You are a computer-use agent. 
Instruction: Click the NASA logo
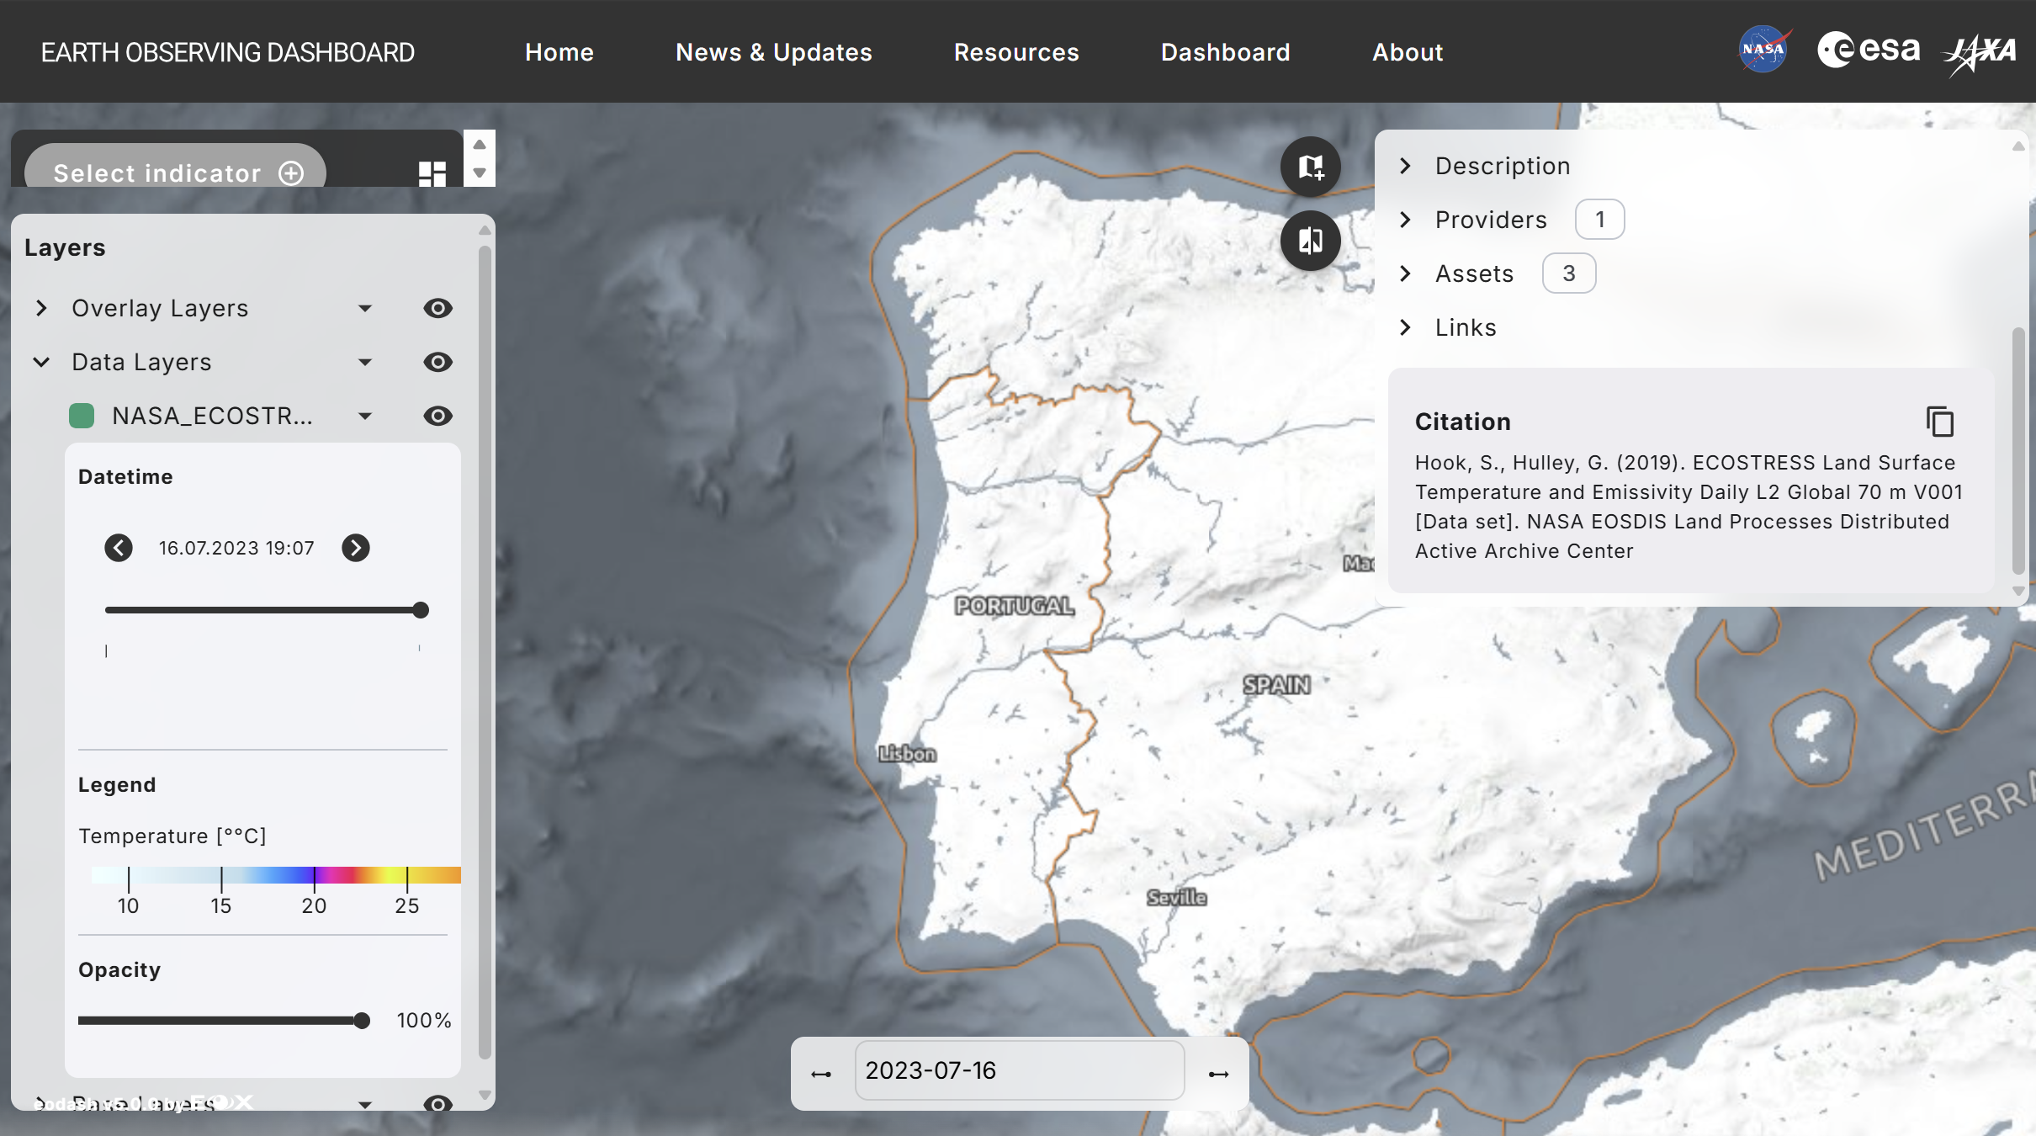click(1764, 50)
